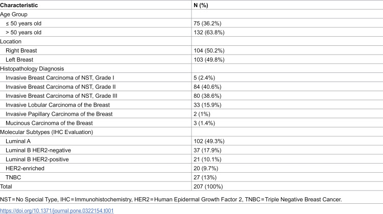This screenshot has height=214, width=383.
Task: Click the 132 (63.8%) value cell
Action: click(x=209, y=33)
